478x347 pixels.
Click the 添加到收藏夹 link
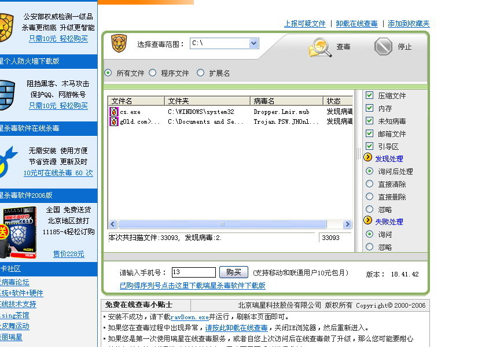coord(409,24)
